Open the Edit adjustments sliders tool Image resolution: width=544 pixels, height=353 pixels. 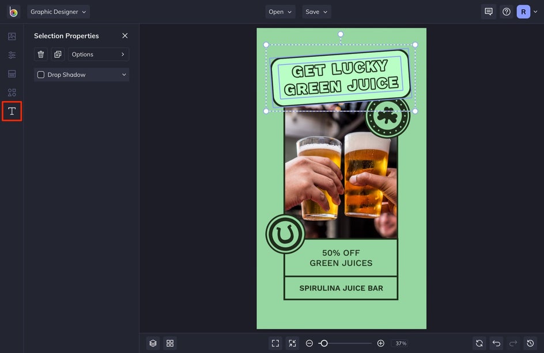[12, 55]
